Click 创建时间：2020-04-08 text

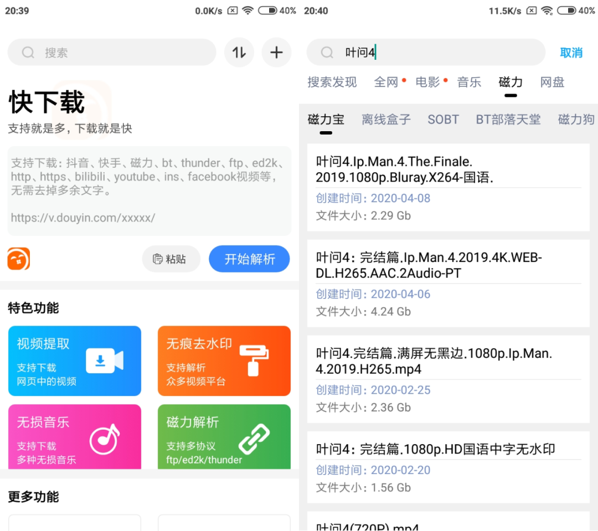tap(373, 198)
